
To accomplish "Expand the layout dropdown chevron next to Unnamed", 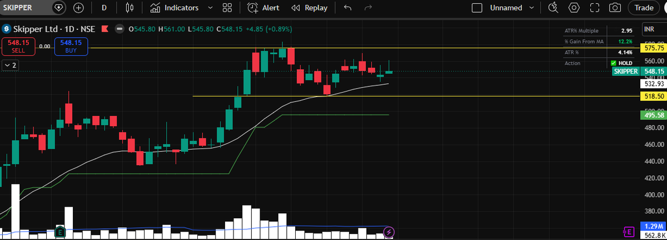I will click(x=532, y=8).
